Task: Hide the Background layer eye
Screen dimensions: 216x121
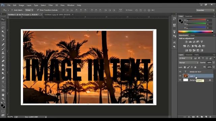Action: pos(180,80)
